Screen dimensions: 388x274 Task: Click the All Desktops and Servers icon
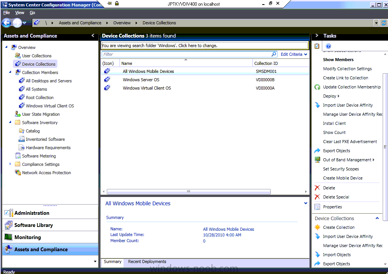22,81
